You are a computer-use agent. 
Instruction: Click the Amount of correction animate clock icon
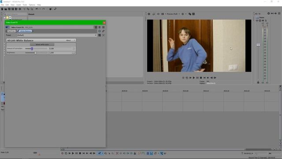[x=74, y=48]
